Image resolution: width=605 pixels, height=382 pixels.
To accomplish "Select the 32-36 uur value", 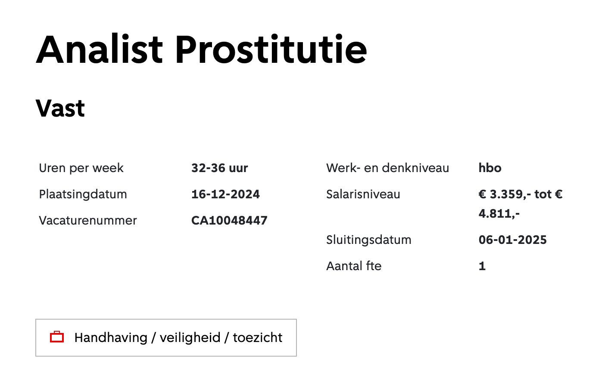I will 219,168.
